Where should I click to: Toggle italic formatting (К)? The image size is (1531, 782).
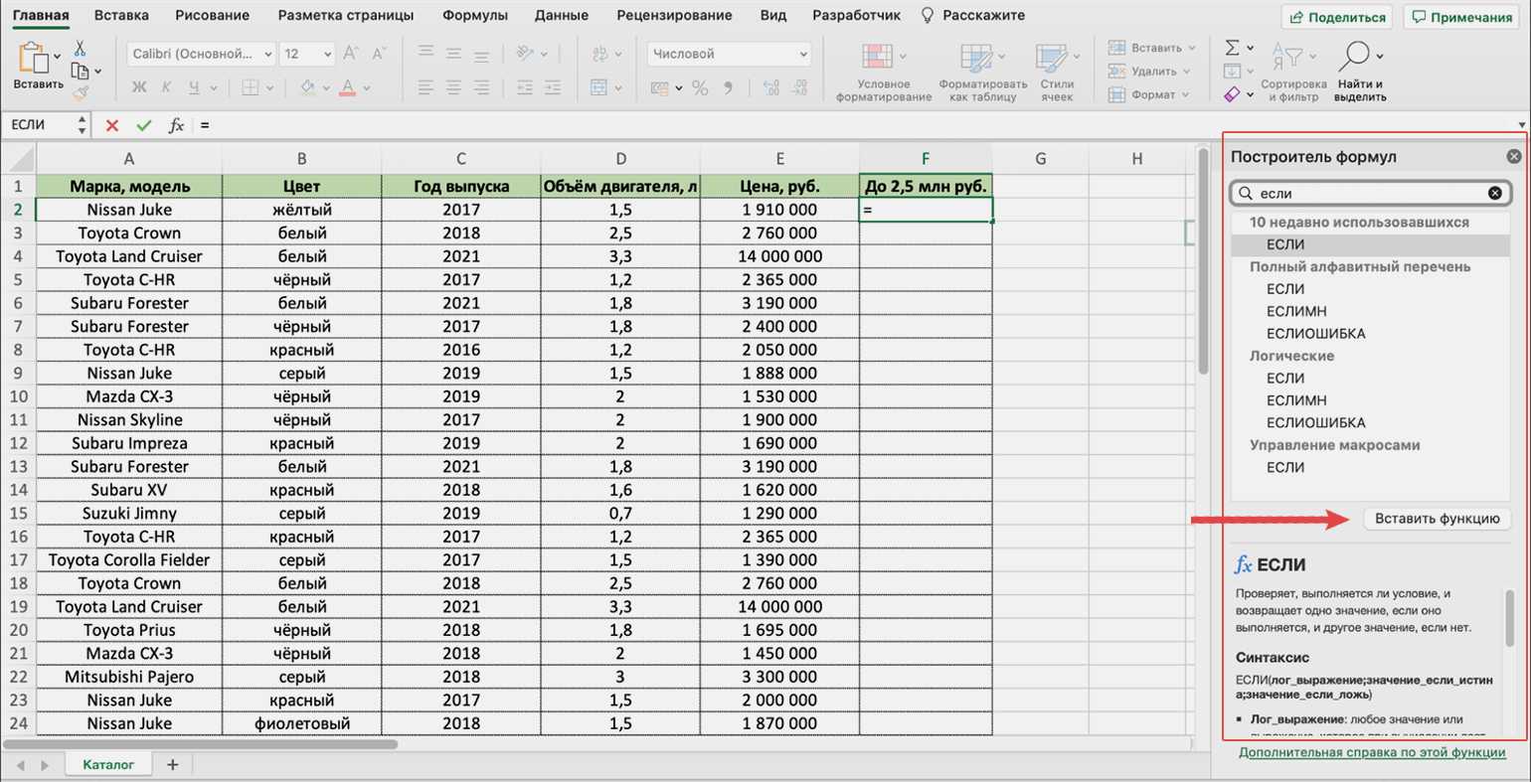[166, 88]
